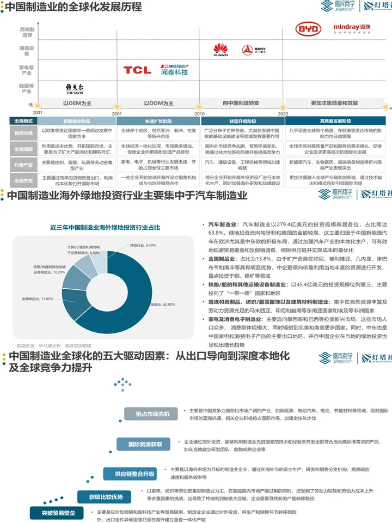This screenshot has height=523, width=392.
Task: Click the dotted cluster above 抢占市场先机
Action: [122, 384]
